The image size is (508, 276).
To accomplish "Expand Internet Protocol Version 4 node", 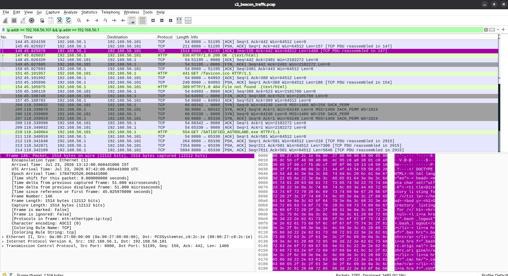I will point(3,241).
